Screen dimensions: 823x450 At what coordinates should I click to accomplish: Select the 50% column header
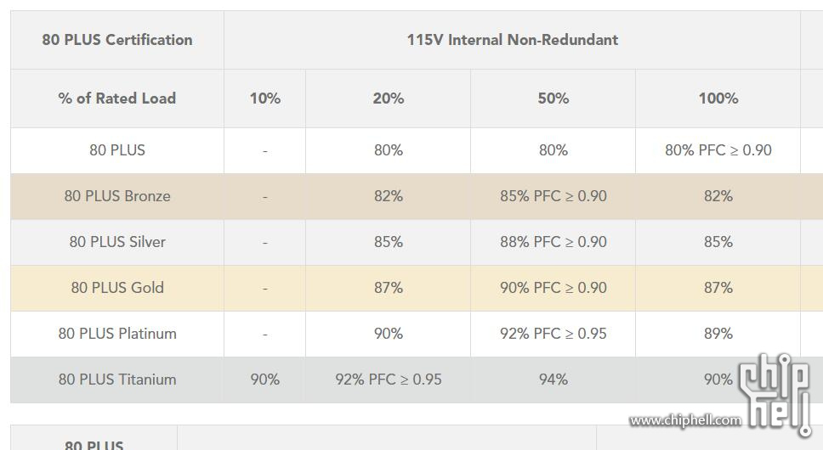pyautogui.click(x=553, y=98)
